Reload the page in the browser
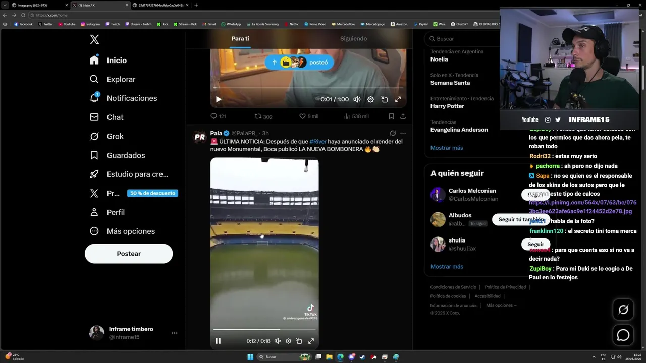This screenshot has height=363, width=646. [22, 15]
